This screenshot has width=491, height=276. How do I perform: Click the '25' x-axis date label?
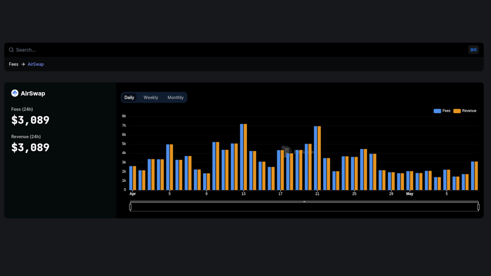tap(354, 194)
